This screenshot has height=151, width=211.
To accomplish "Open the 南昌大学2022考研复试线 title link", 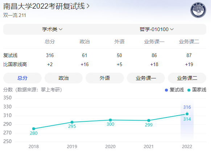I will [x=44, y=6].
